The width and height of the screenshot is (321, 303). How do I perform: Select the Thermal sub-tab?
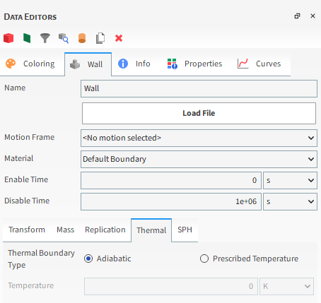point(151,230)
